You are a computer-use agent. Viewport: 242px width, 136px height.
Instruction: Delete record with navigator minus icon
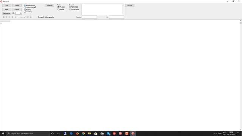click(19, 17)
